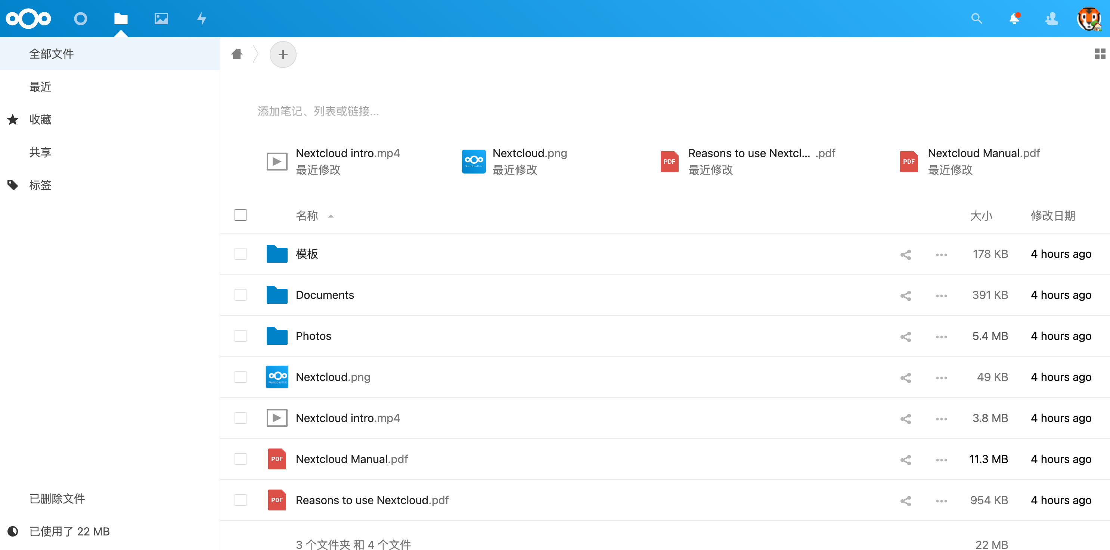
Task: Click the notes field 添加笔记、列表或链接
Action: (318, 111)
